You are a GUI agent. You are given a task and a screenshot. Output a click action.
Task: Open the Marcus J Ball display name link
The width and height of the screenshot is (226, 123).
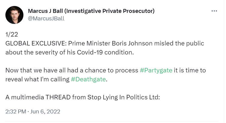click(x=45, y=11)
